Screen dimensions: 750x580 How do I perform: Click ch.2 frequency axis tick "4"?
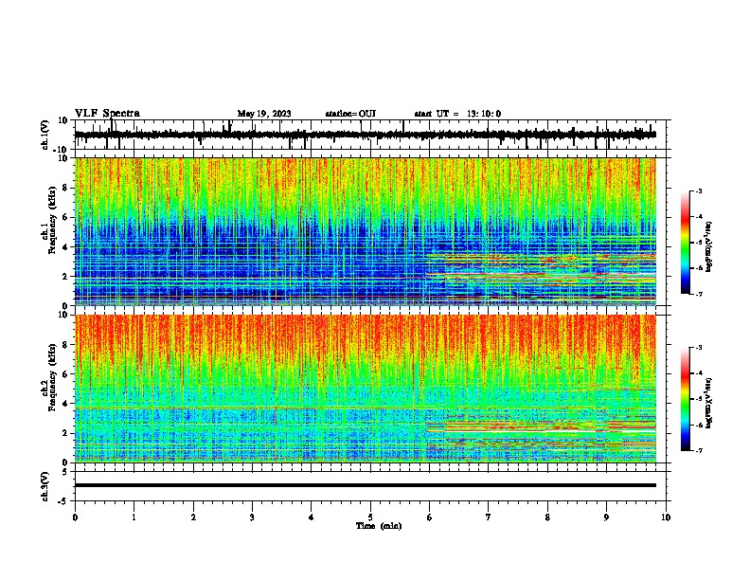pos(65,404)
